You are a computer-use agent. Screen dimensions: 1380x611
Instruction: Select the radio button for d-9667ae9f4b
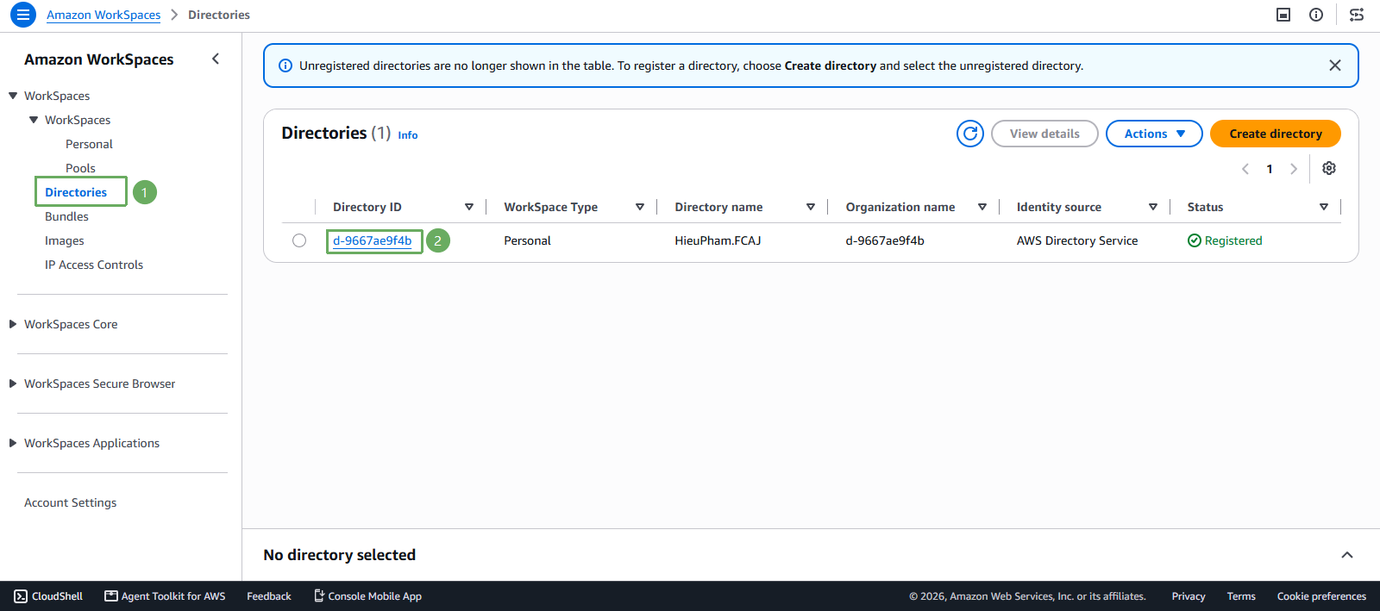299,240
